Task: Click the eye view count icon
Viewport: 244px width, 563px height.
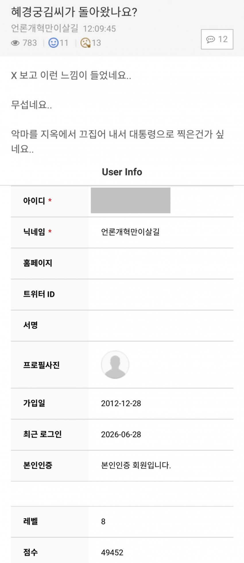Action: tap(15, 43)
